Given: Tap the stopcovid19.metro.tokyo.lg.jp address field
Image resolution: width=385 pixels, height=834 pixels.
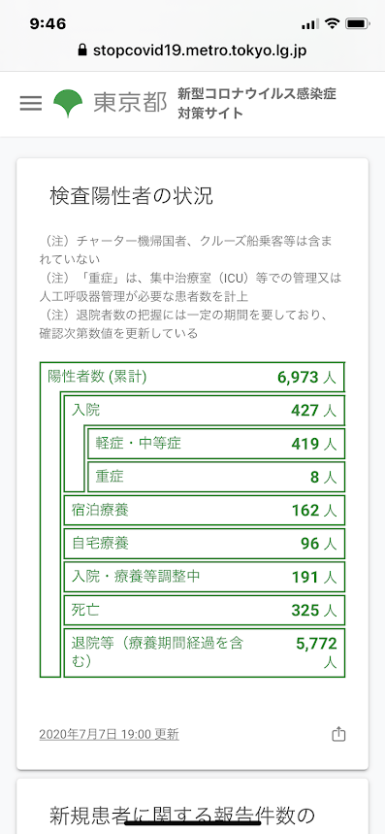Looking at the screenshot, I should click(x=192, y=50).
